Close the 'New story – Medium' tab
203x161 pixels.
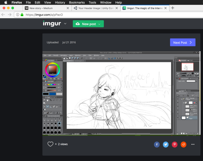click(x=68, y=8)
